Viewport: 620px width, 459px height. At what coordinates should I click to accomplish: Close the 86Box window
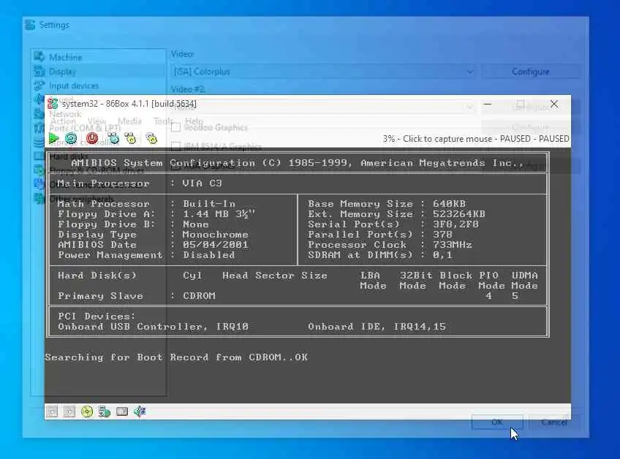pos(554,104)
